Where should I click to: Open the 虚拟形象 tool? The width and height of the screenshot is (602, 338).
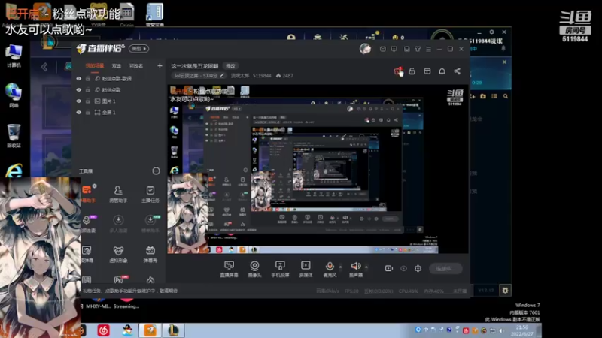pos(118,254)
